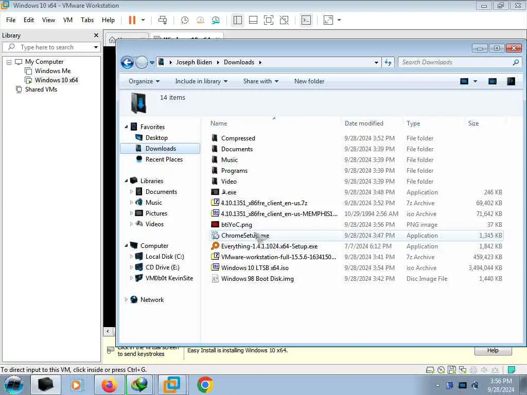Open the Edit menu in VMware

29,20
